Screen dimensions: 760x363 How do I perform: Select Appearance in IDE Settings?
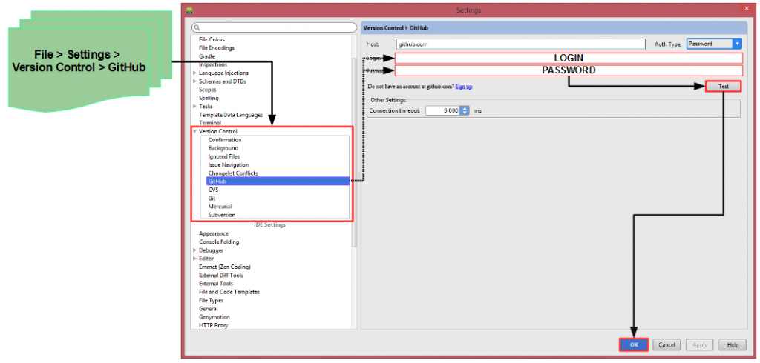point(214,233)
